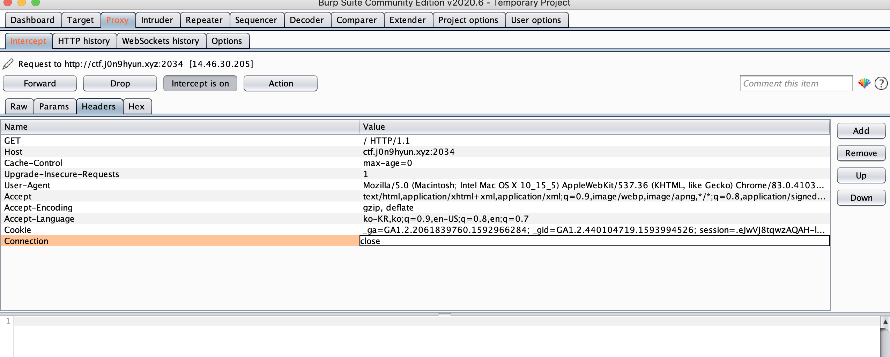Screen dimensions: 890x357
Task: Switch to the Dashboard tab
Action: coord(33,20)
